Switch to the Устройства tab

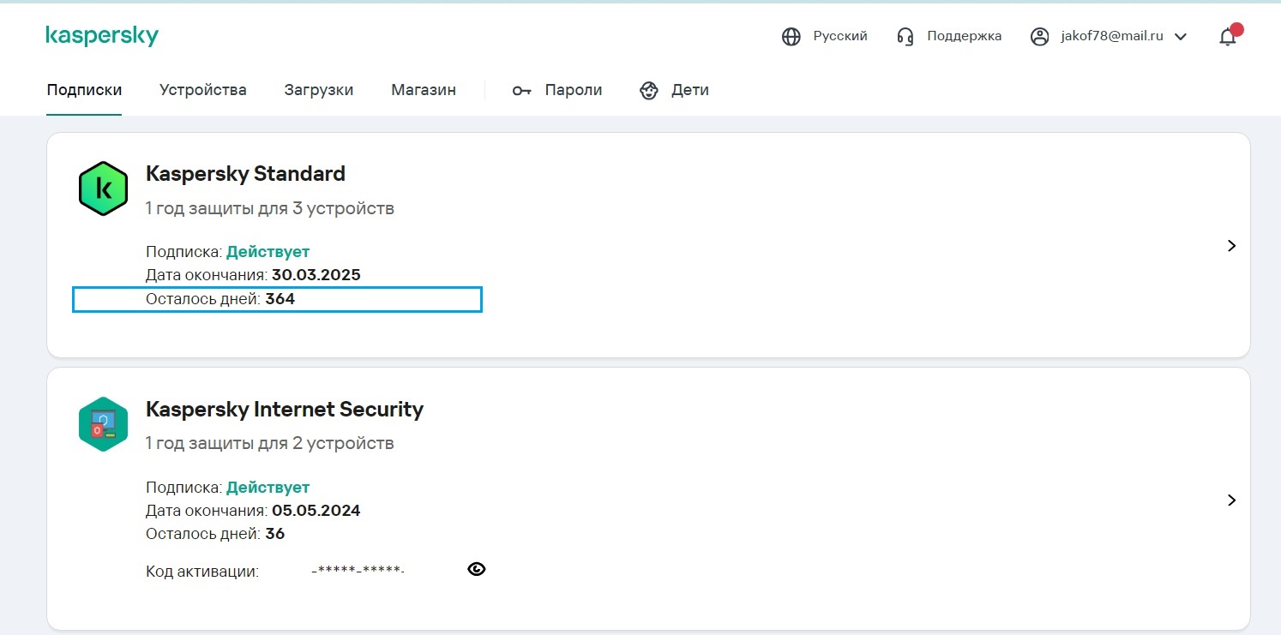[x=203, y=90]
